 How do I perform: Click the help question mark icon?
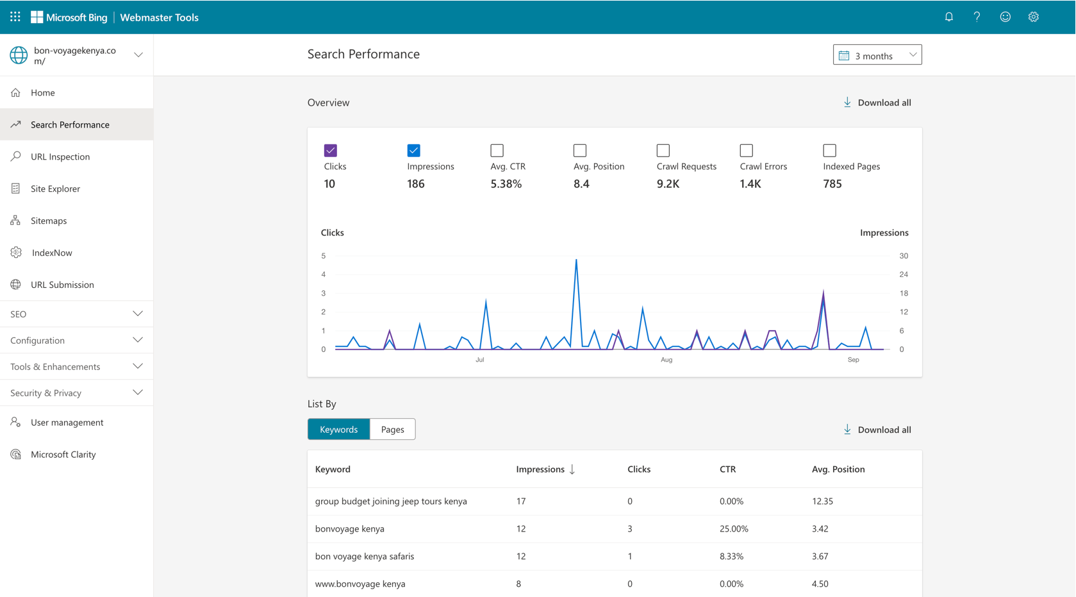977,17
